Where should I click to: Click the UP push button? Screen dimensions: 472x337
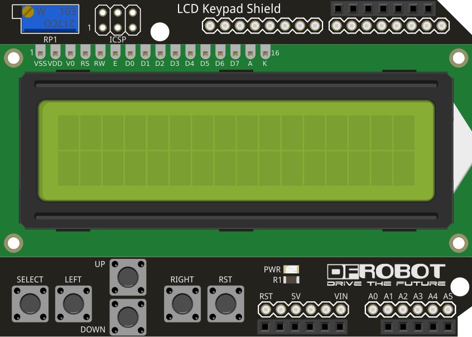[128, 277]
